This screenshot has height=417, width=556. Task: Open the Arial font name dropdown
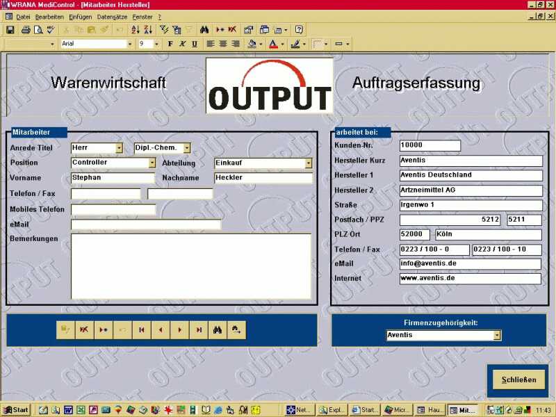130,44
